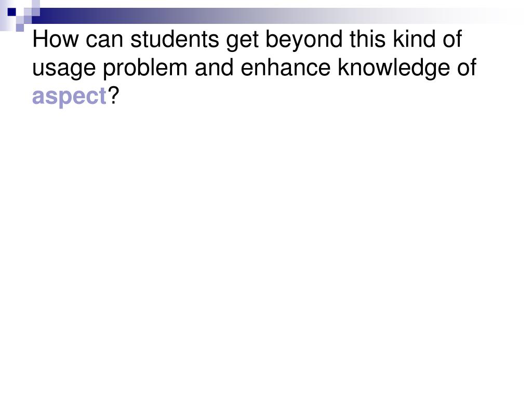Select the word "this" before "kind"
The width and height of the screenshot is (532, 399).
click(x=368, y=39)
